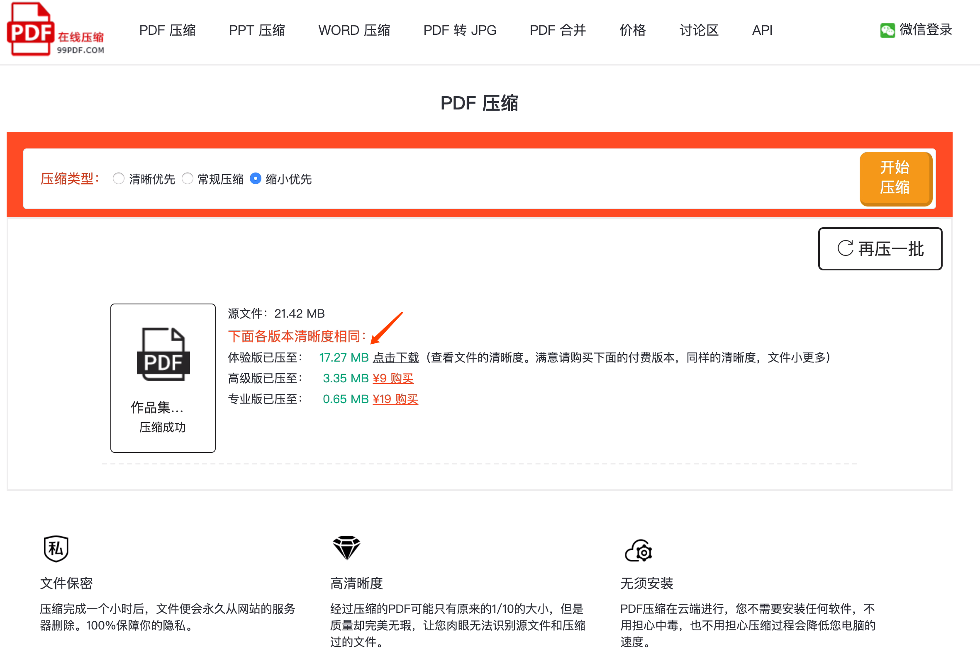This screenshot has width=980, height=661.
Task: Select the 清晰优先 radio option
Action: click(119, 179)
